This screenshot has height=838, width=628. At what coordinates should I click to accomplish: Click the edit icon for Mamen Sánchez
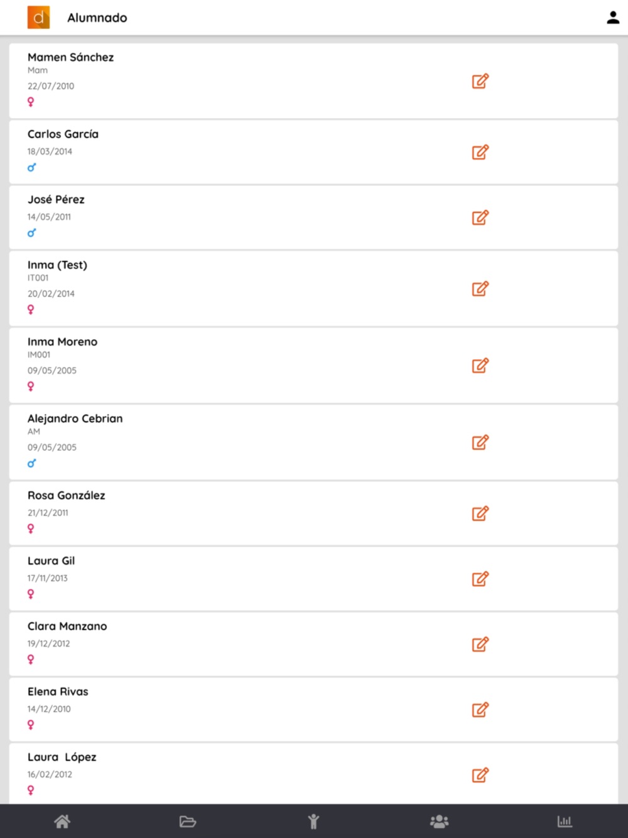(480, 81)
